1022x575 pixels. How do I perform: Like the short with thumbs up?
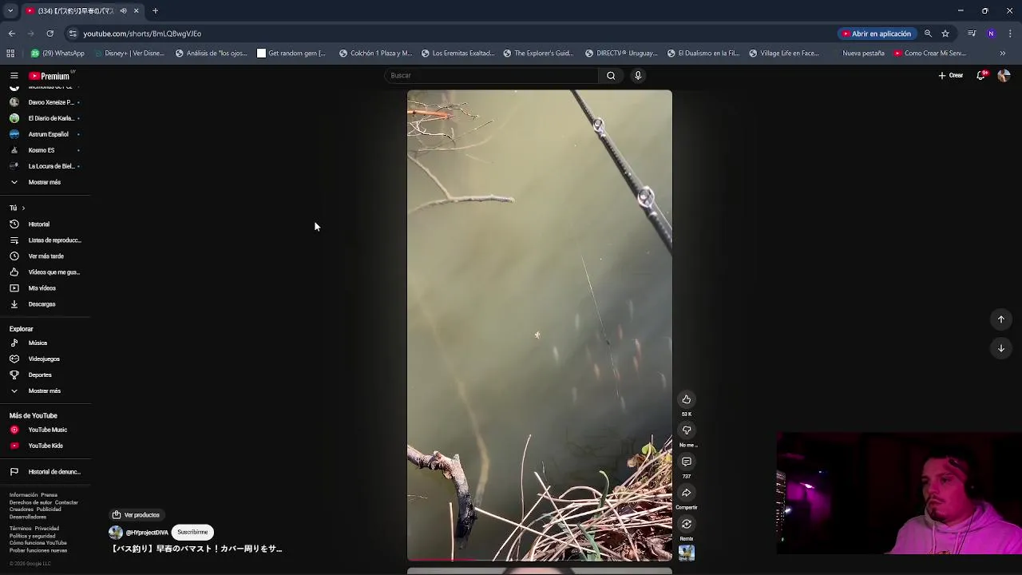pyautogui.click(x=687, y=399)
